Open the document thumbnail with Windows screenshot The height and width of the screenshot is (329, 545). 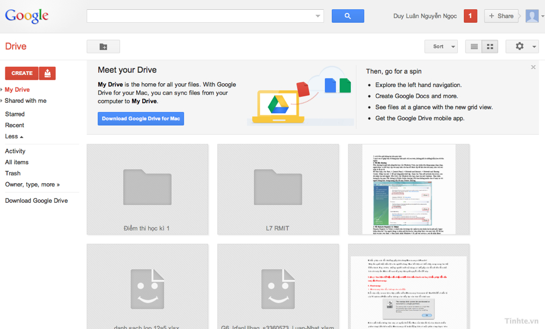[409, 189]
